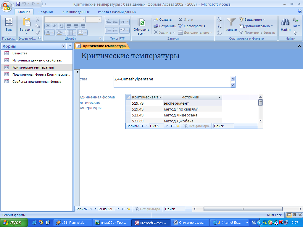Image resolution: width=303 pixels, height=227 pixels.
Task: Switch to Design view in status bar
Action: click(x=300, y=215)
